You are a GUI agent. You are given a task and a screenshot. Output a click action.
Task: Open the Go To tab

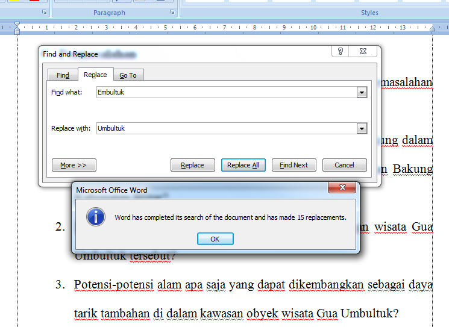(x=128, y=75)
